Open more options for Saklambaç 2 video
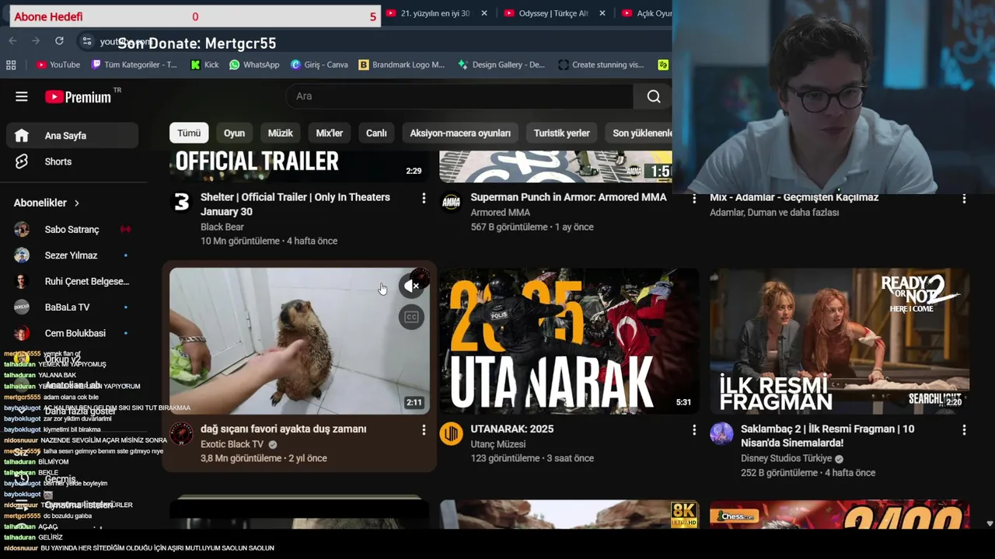This screenshot has height=559, width=995. (964, 429)
